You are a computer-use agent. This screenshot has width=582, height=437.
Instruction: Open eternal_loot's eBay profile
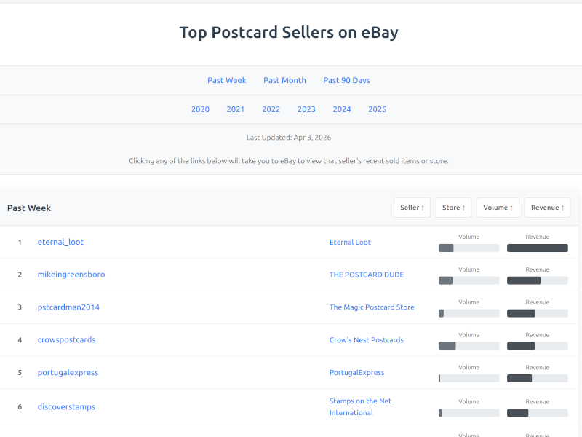60,241
